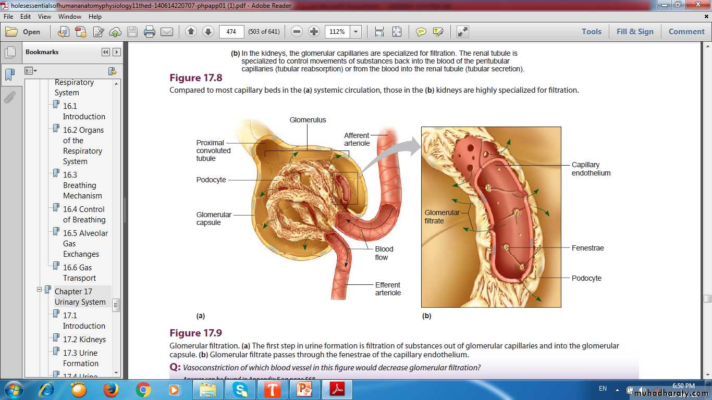Screen dimensions: 712x400
Task: Select the highlight text tool
Action: (438, 32)
